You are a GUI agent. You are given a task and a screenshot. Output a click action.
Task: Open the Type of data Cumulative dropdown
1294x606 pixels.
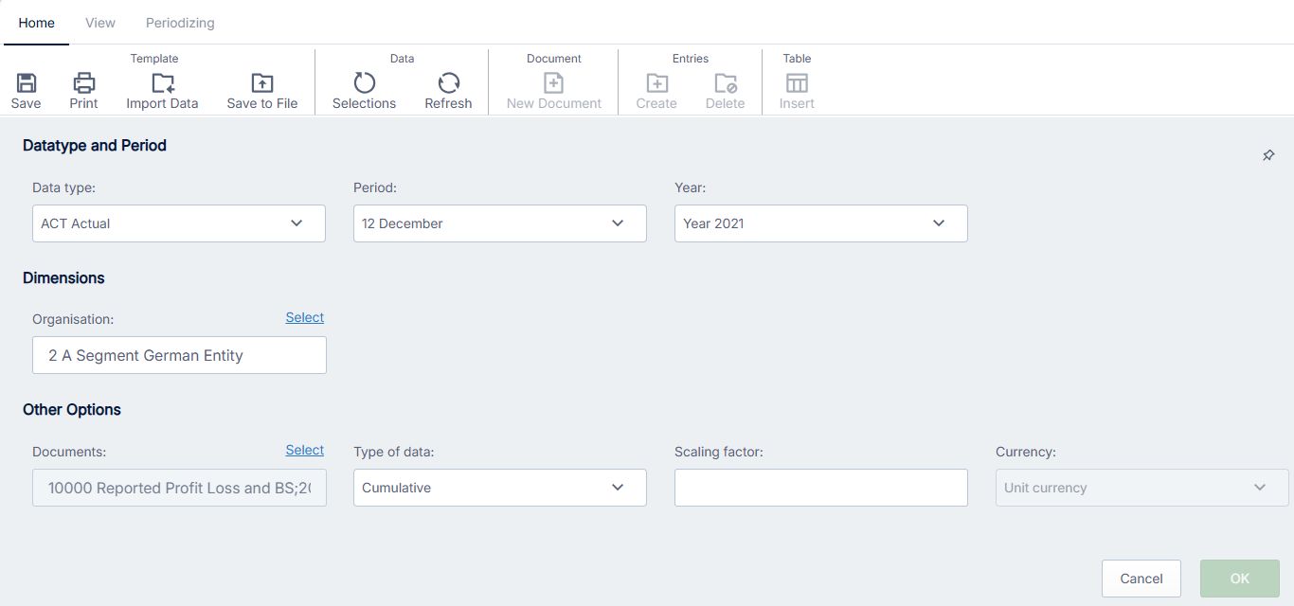500,488
